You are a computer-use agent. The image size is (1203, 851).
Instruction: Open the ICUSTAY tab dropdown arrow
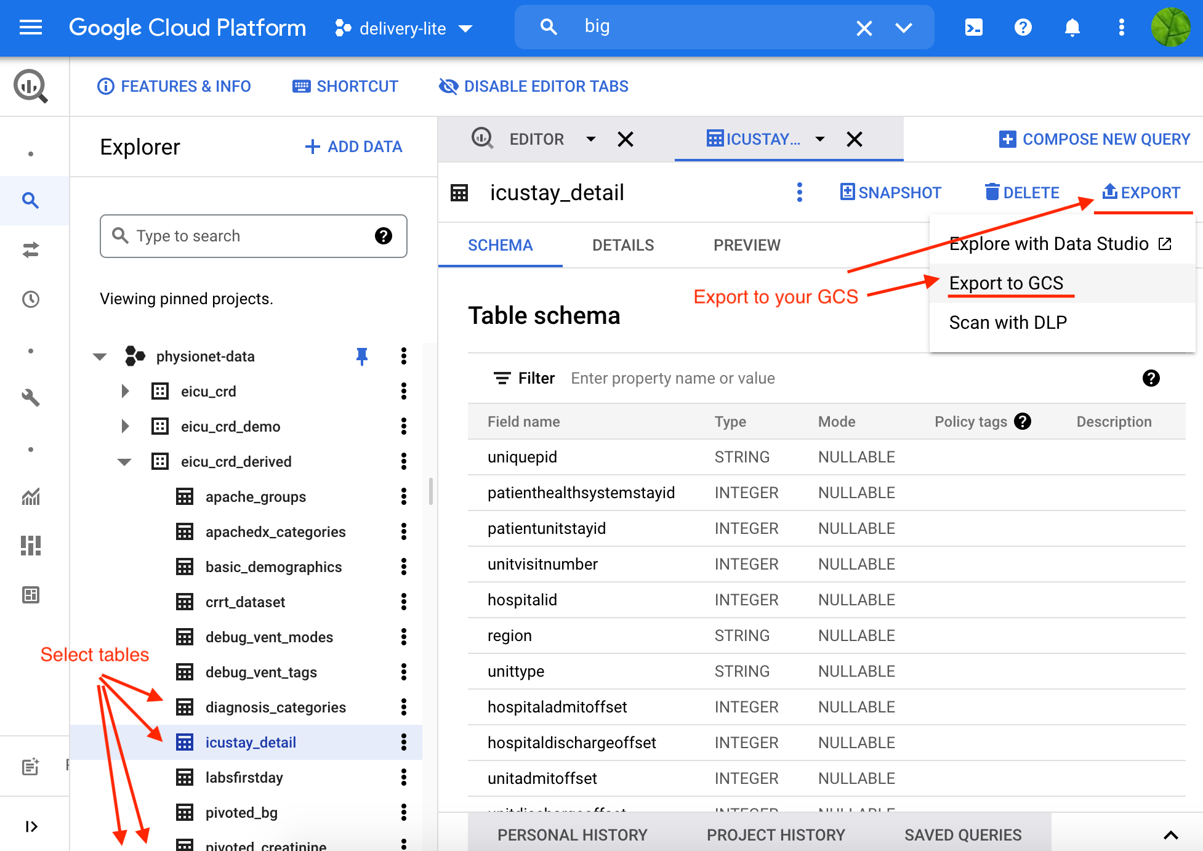point(819,139)
